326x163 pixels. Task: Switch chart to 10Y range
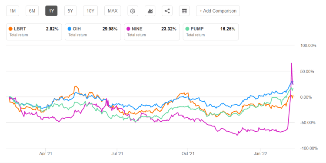pyautogui.click(x=90, y=11)
